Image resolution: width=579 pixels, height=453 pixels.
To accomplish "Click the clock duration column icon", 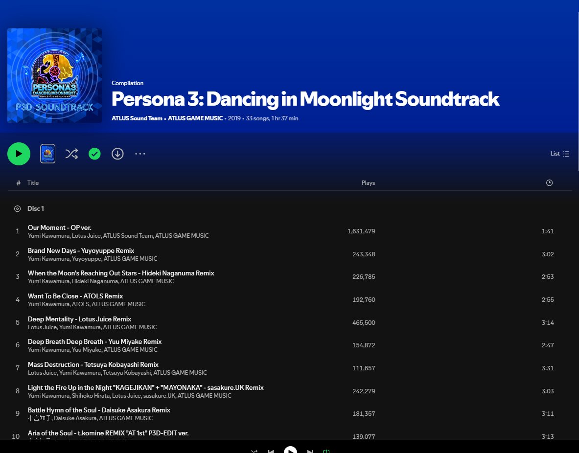I will tap(549, 183).
